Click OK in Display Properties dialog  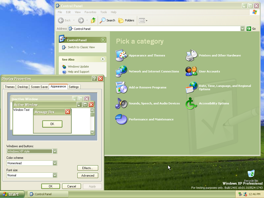coord(51,186)
